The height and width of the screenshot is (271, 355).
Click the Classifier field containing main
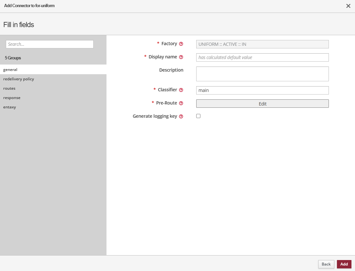tap(262, 90)
